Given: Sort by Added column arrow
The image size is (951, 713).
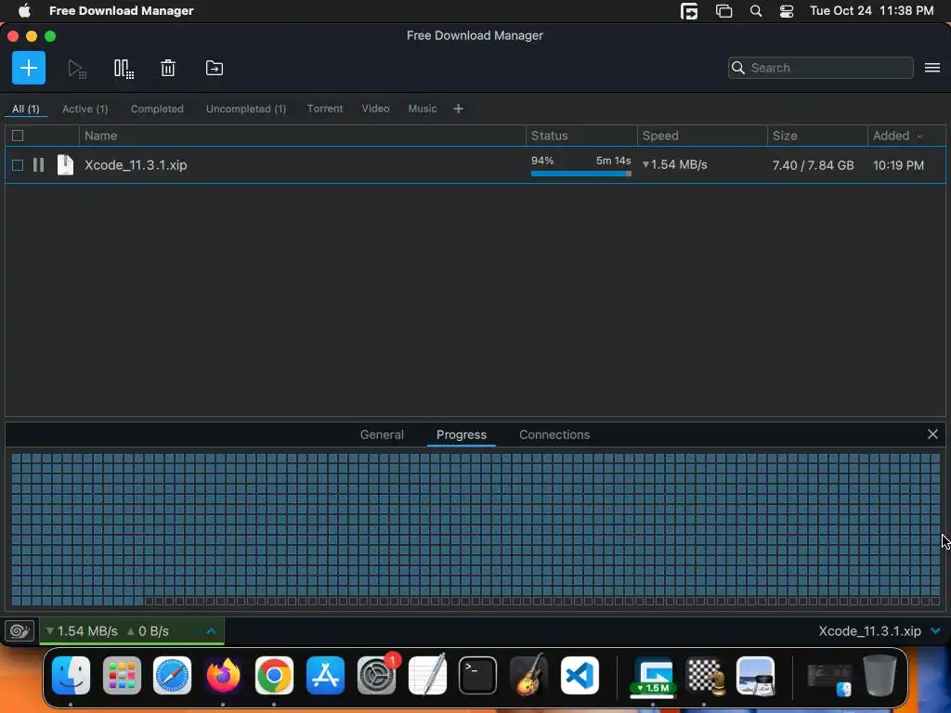Looking at the screenshot, I should [920, 136].
